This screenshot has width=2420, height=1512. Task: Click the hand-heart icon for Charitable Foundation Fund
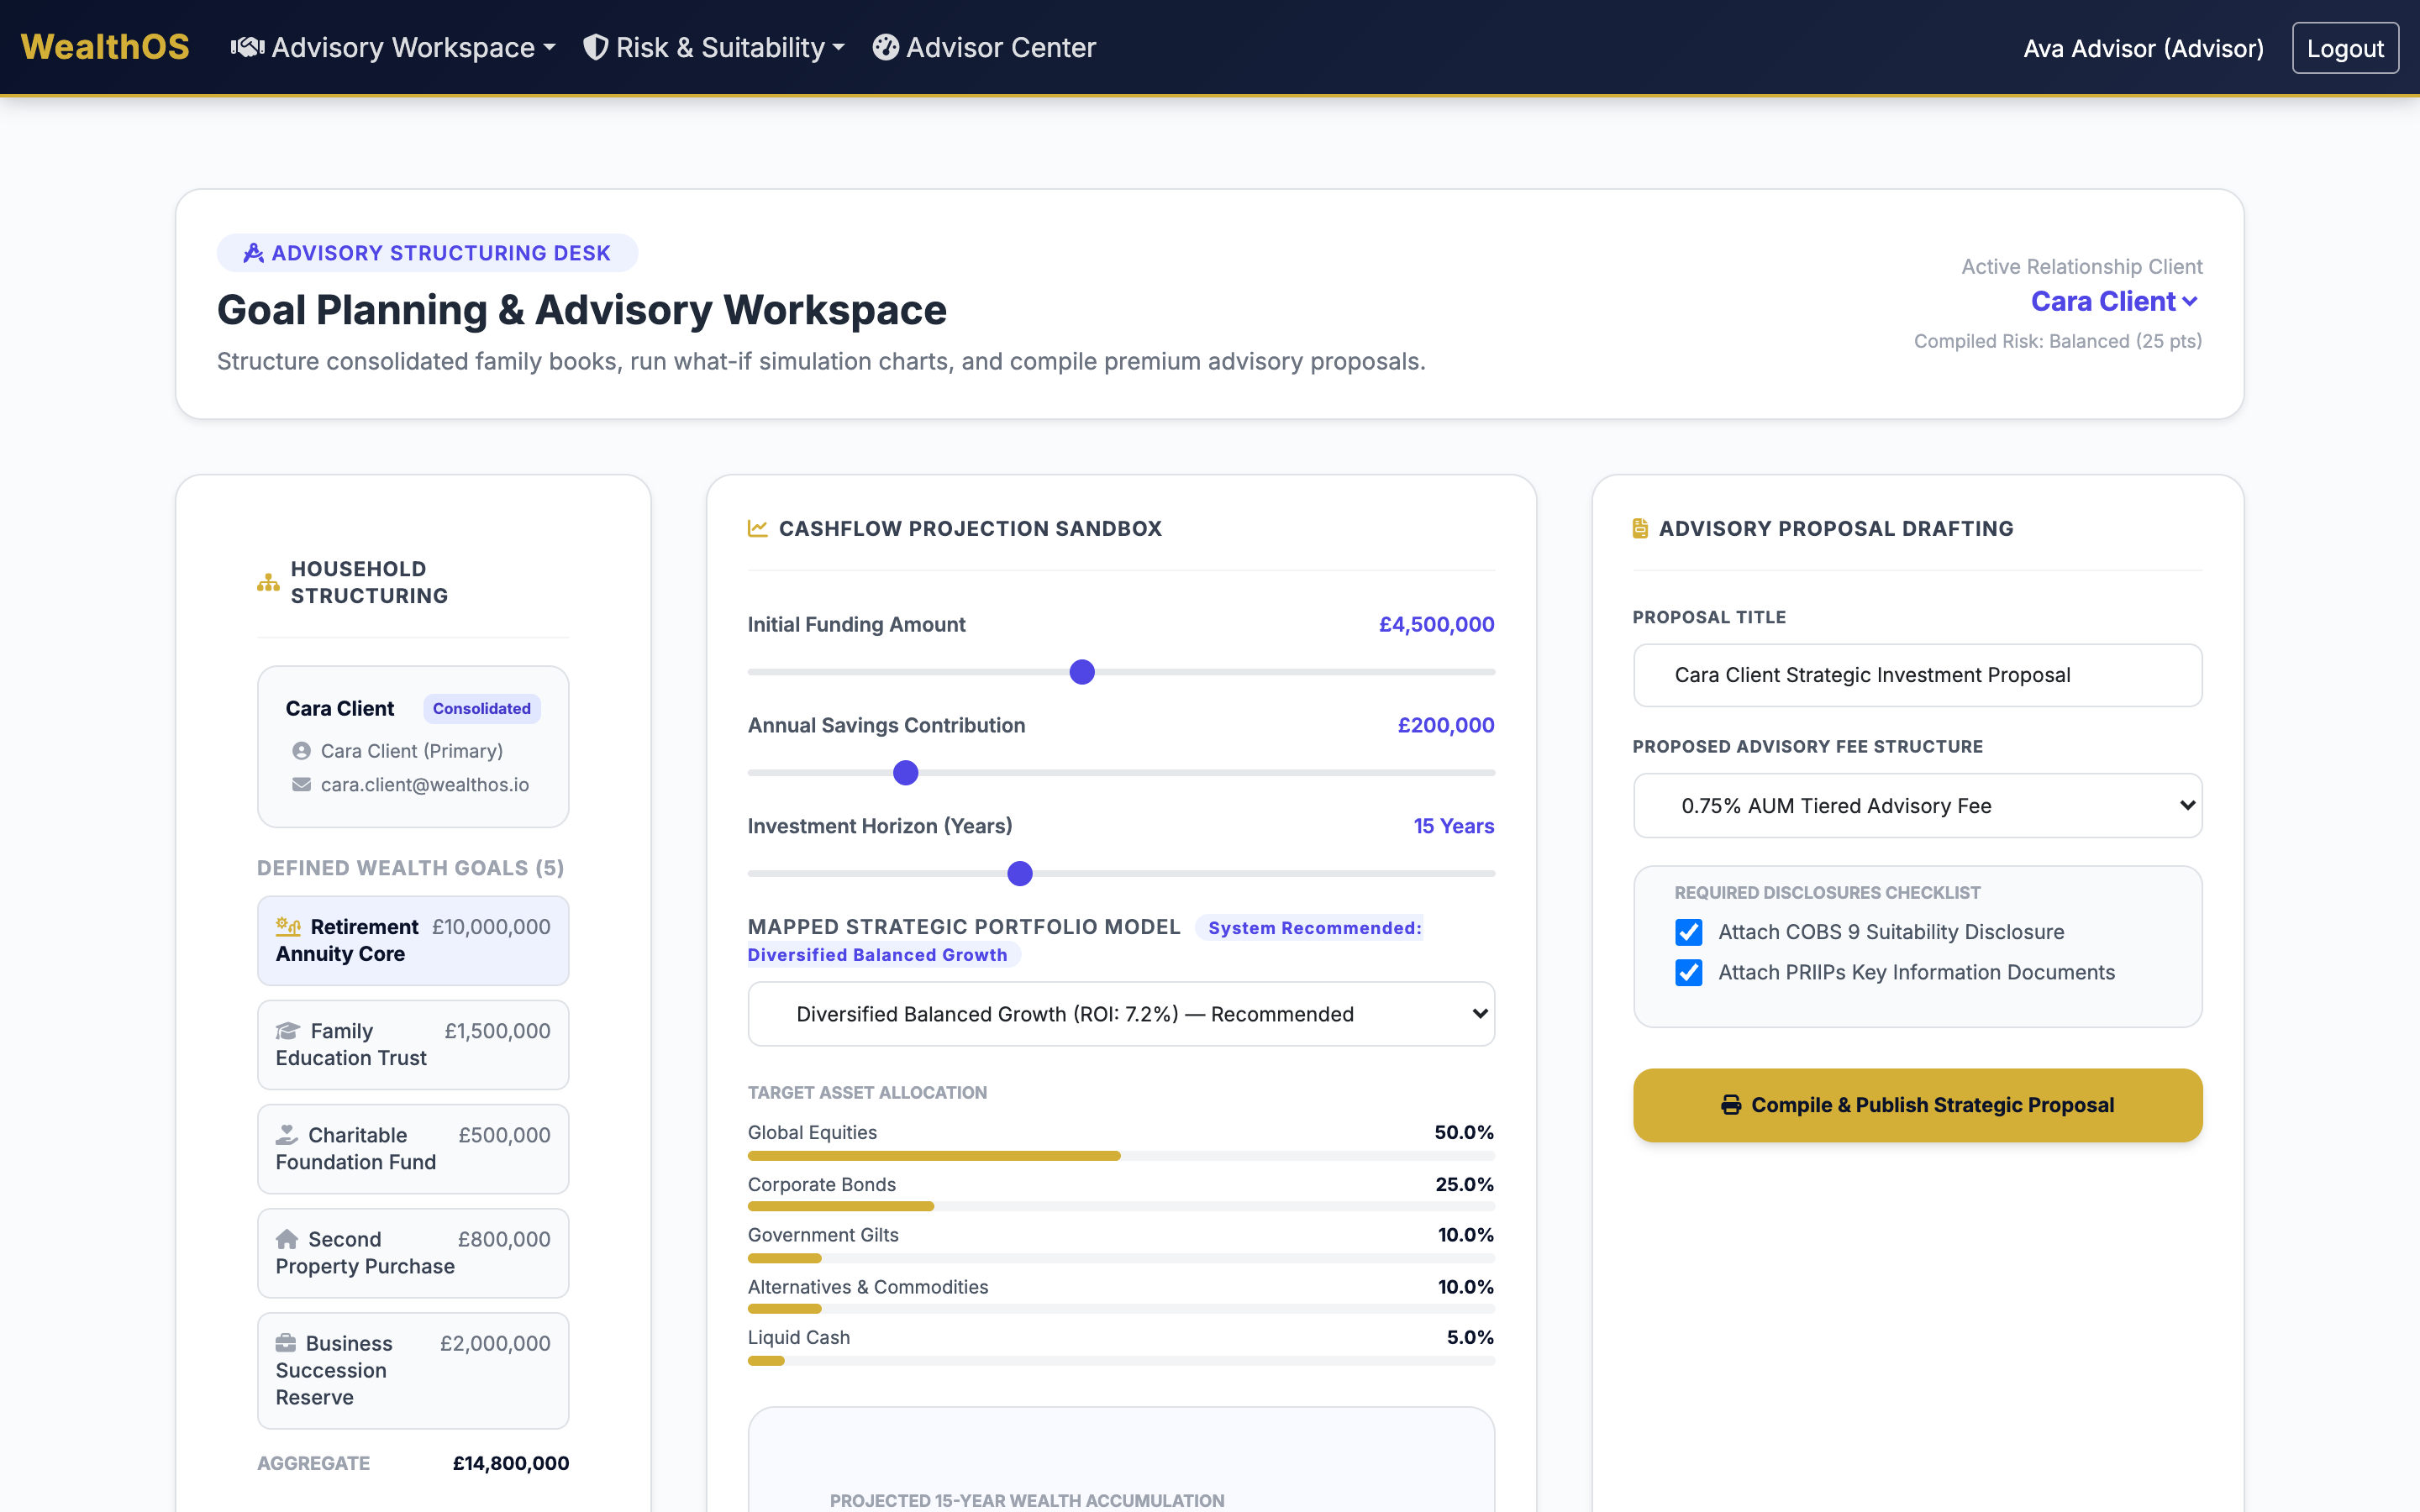tap(287, 1135)
